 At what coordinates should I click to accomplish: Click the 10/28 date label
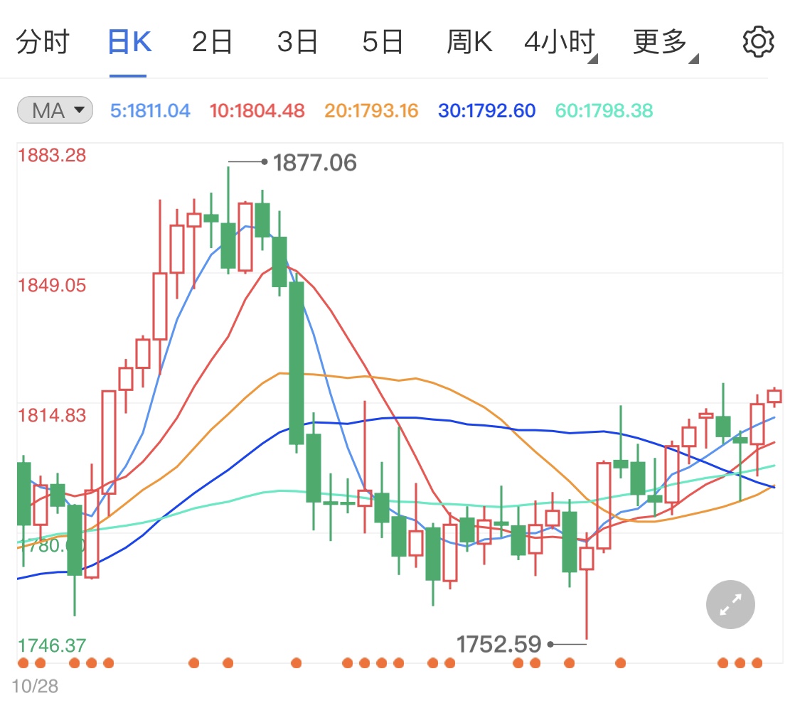click(x=35, y=687)
